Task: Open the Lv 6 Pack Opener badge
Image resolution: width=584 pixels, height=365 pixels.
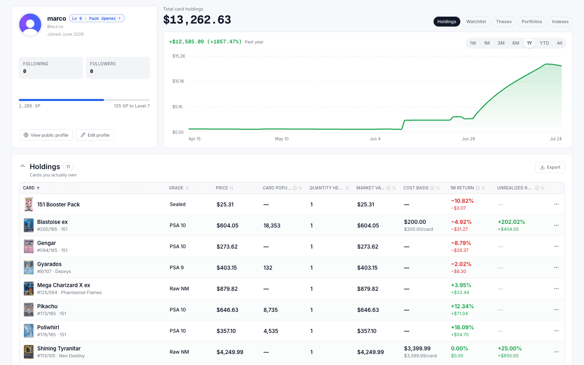Action: coord(97,18)
